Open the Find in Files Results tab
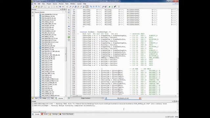Image resolution: width=210 pixels, height=118 pixels. 66,114
